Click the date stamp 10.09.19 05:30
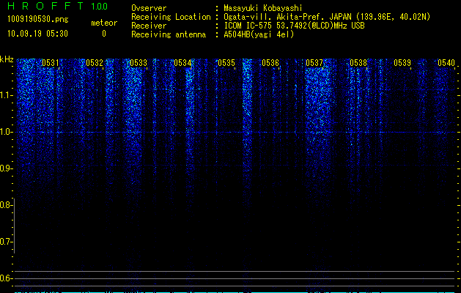The height and width of the screenshot is (293, 461). tap(37, 34)
